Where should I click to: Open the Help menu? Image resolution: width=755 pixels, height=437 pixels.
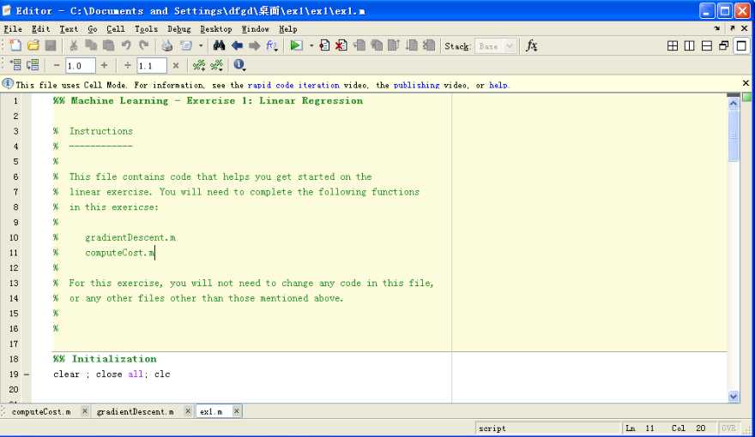288,29
